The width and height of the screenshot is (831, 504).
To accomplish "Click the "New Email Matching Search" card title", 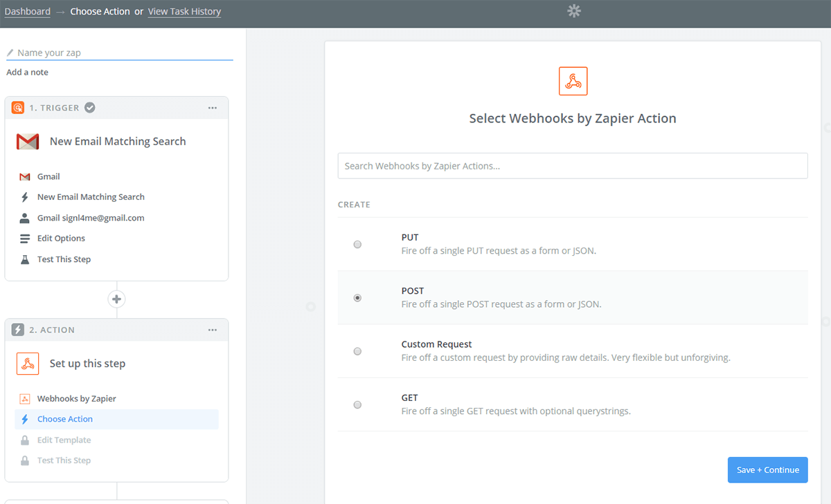I will click(118, 142).
